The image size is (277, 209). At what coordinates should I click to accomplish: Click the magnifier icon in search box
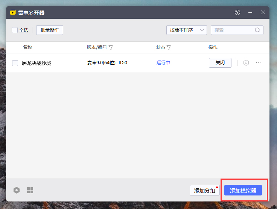click(x=257, y=30)
